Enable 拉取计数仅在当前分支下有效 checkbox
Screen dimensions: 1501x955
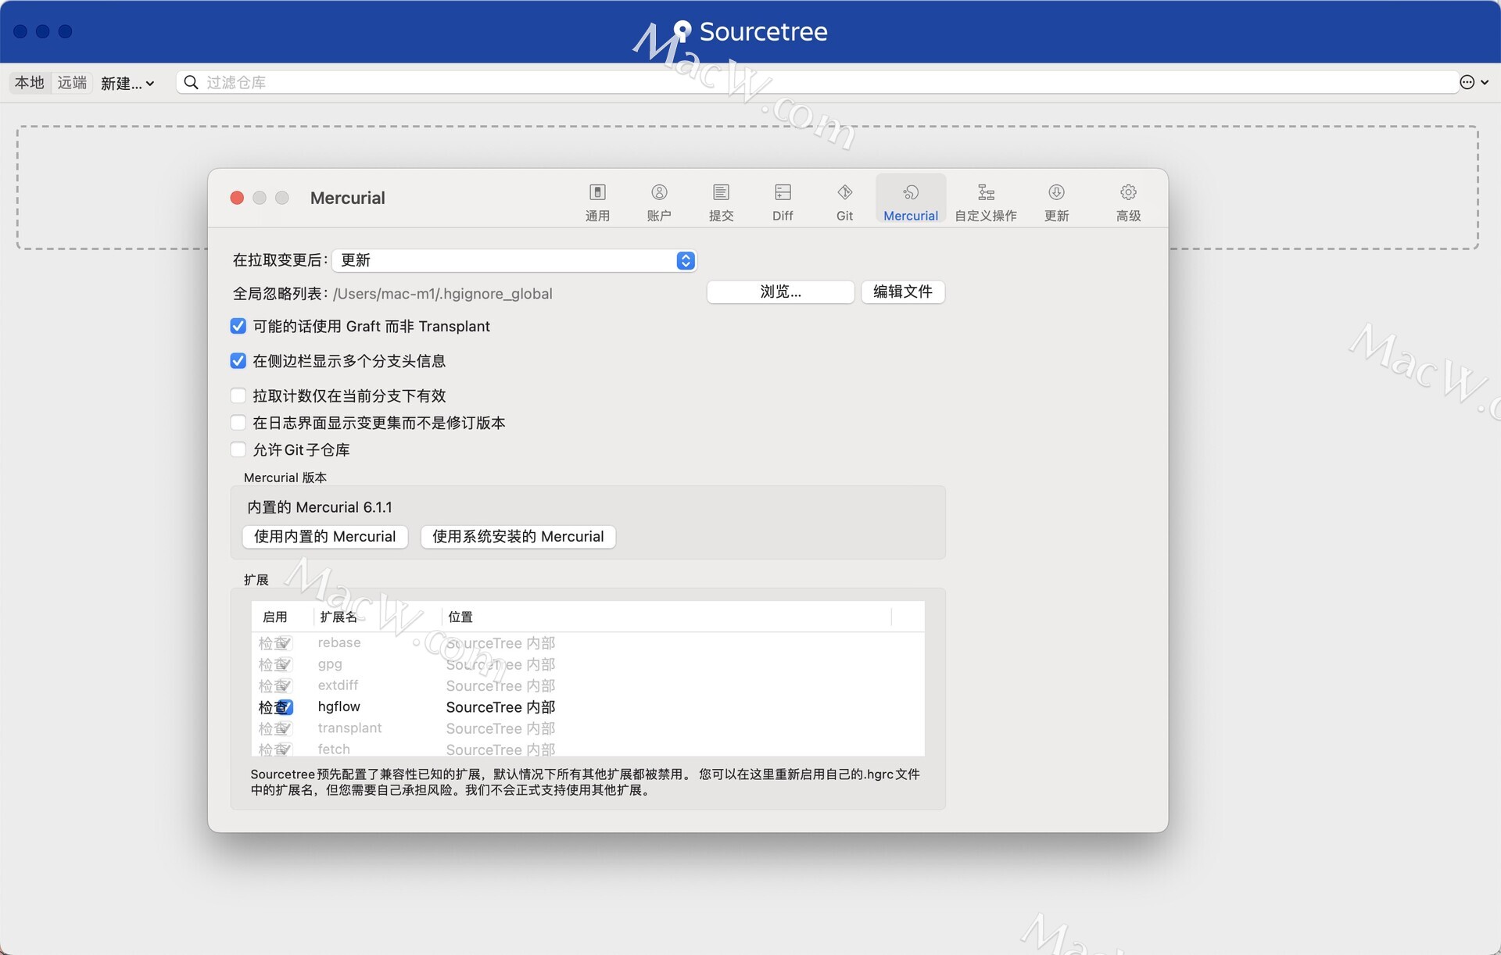(x=238, y=395)
